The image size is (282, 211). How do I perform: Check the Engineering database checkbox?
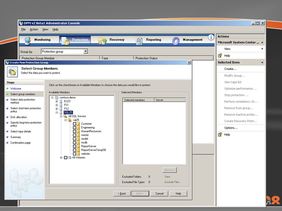[x=74, y=127]
